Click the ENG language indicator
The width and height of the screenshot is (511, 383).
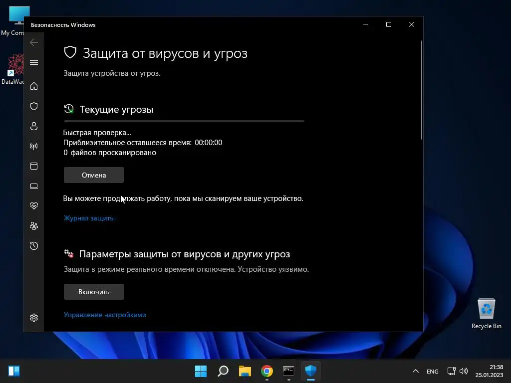point(433,371)
